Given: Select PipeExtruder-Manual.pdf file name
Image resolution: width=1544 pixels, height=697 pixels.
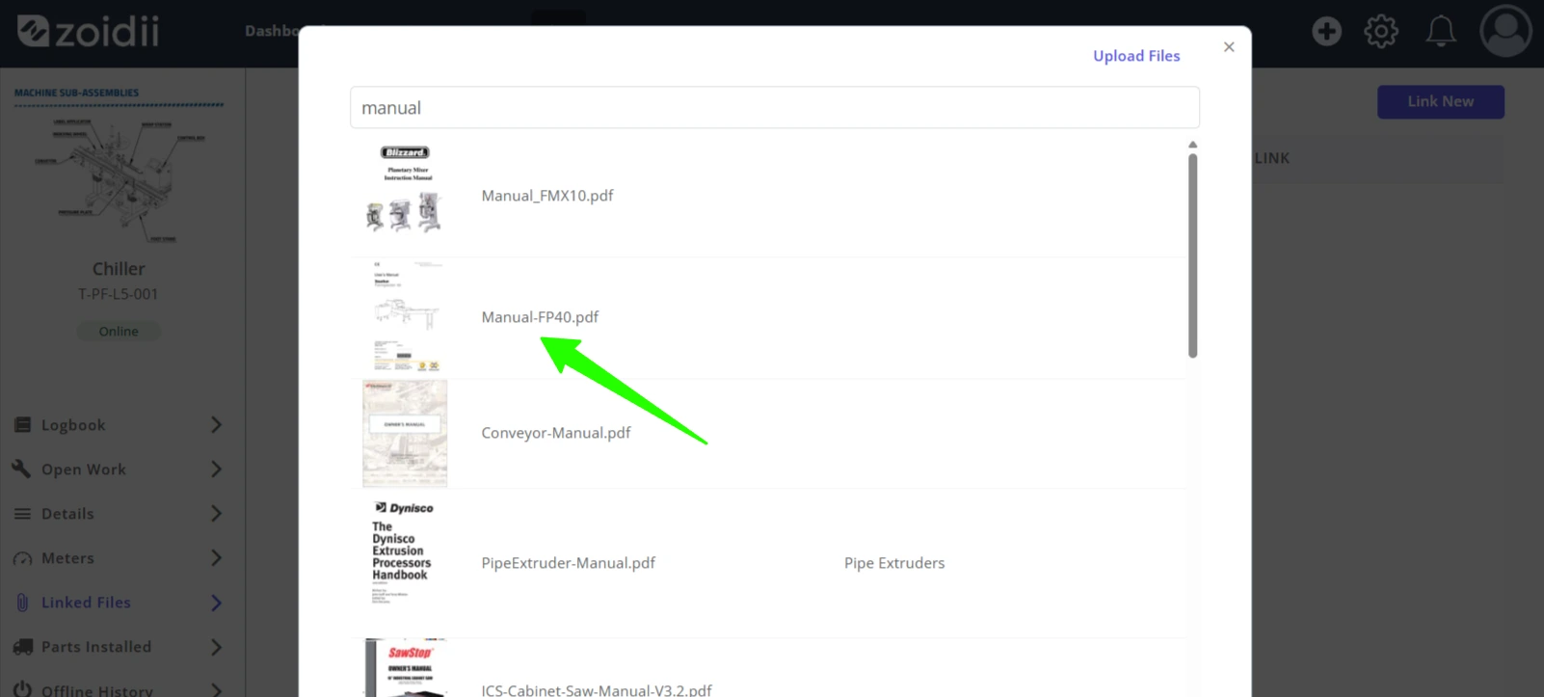Looking at the screenshot, I should tap(568, 563).
